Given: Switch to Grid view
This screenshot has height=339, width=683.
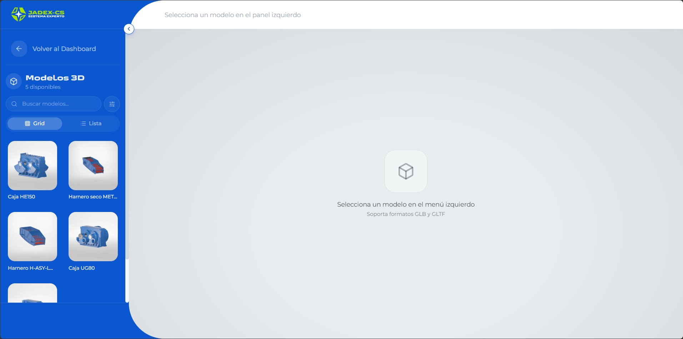Looking at the screenshot, I should click(35, 123).
